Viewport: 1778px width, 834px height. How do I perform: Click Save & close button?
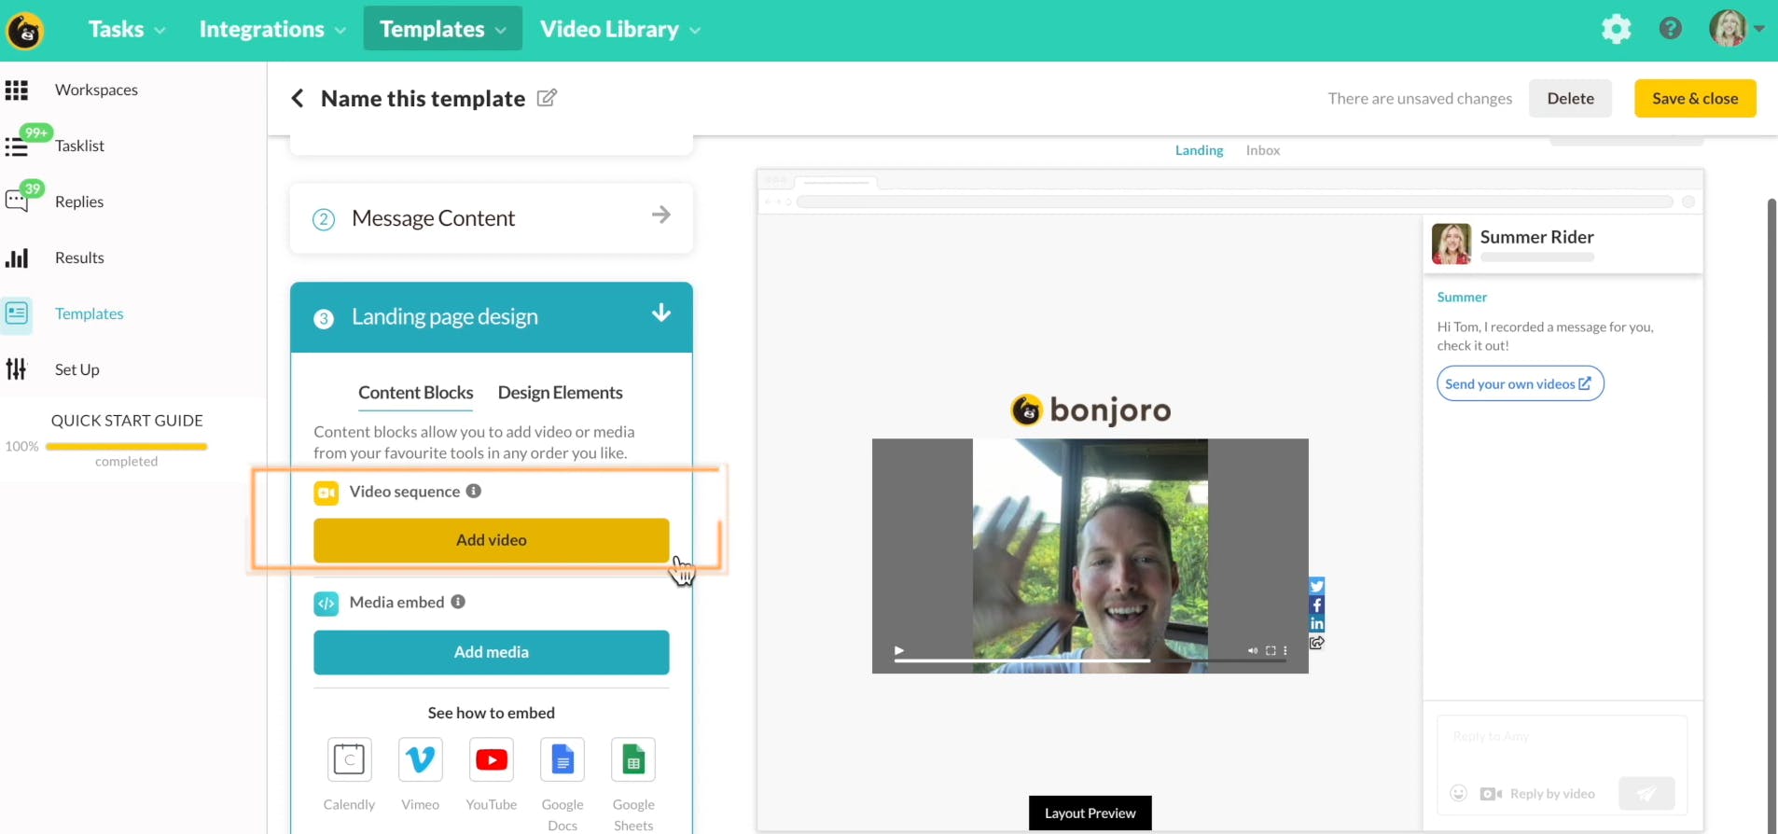(1695, 98)
